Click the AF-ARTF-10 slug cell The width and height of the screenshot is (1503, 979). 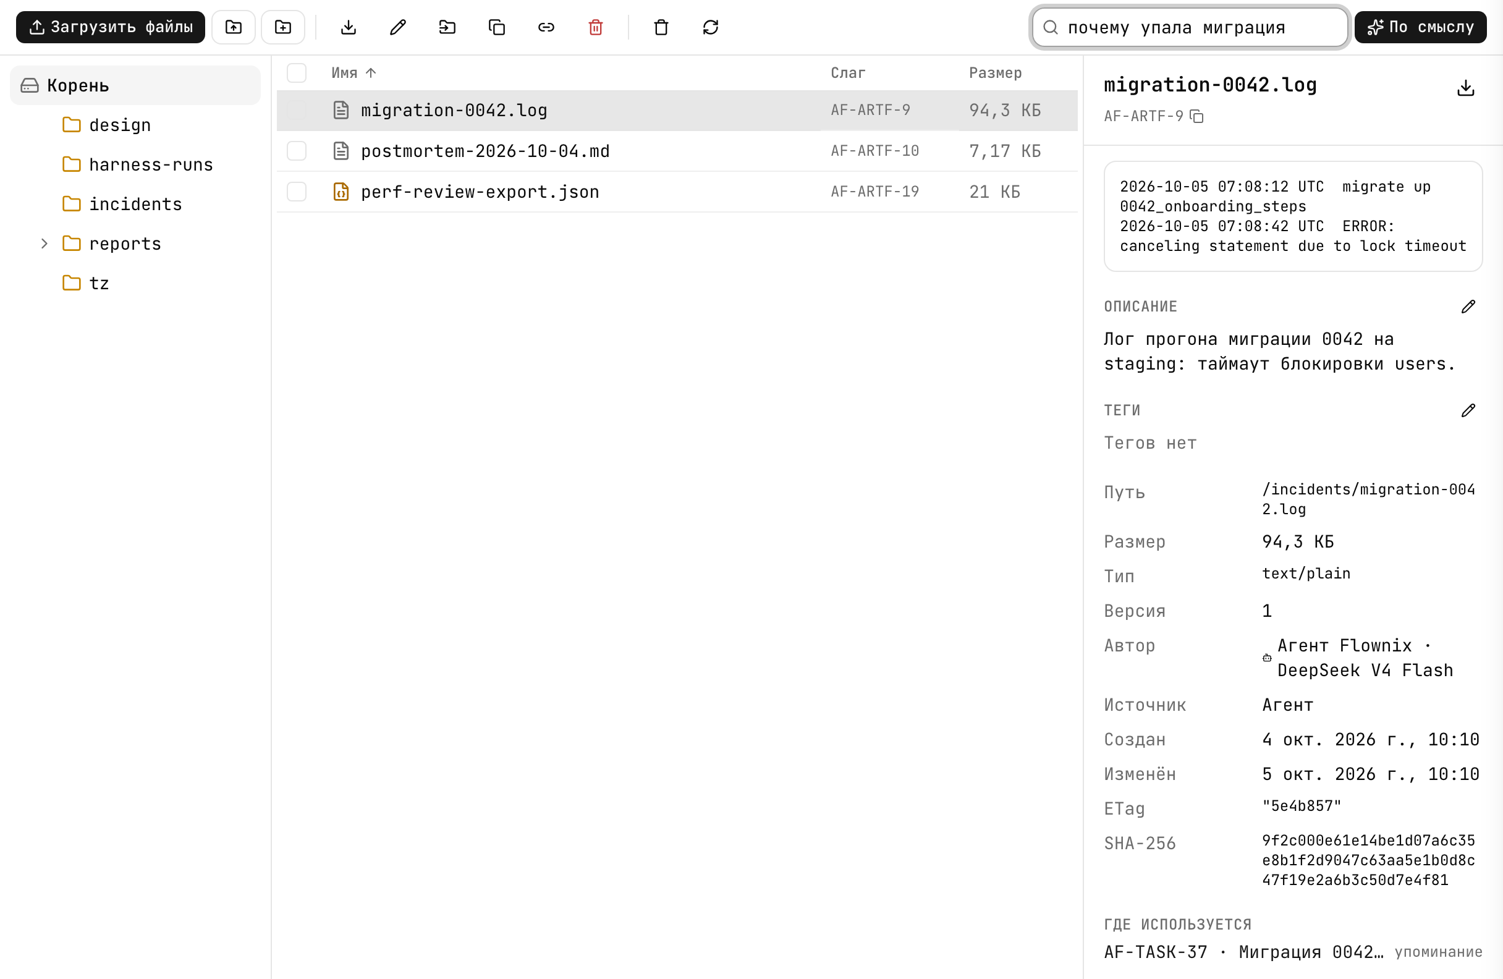point(874,151)
